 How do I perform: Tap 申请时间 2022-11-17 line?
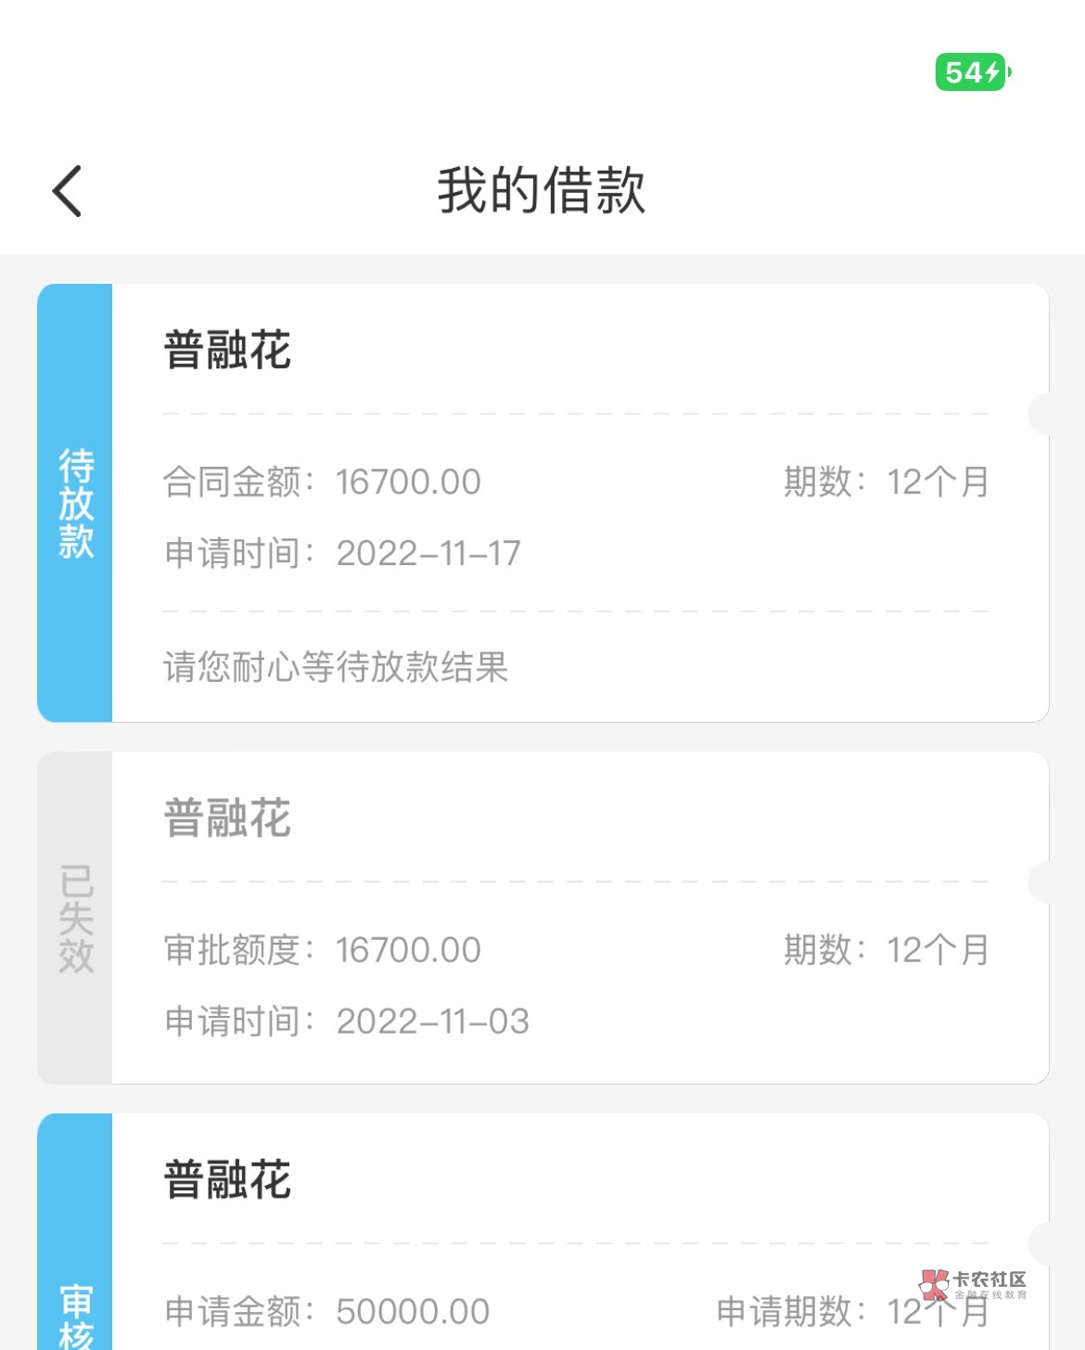pos(342,554)
